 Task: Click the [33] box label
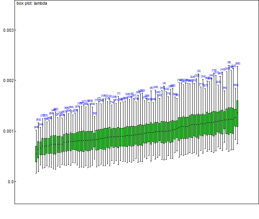(167, 89)
